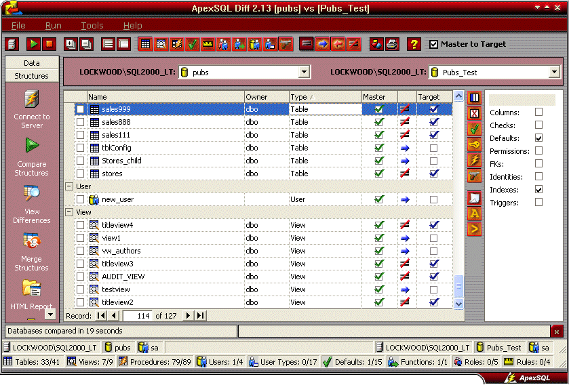Collapse the User group
This screenshot has height=385, width=569.
tap(69, 186)
